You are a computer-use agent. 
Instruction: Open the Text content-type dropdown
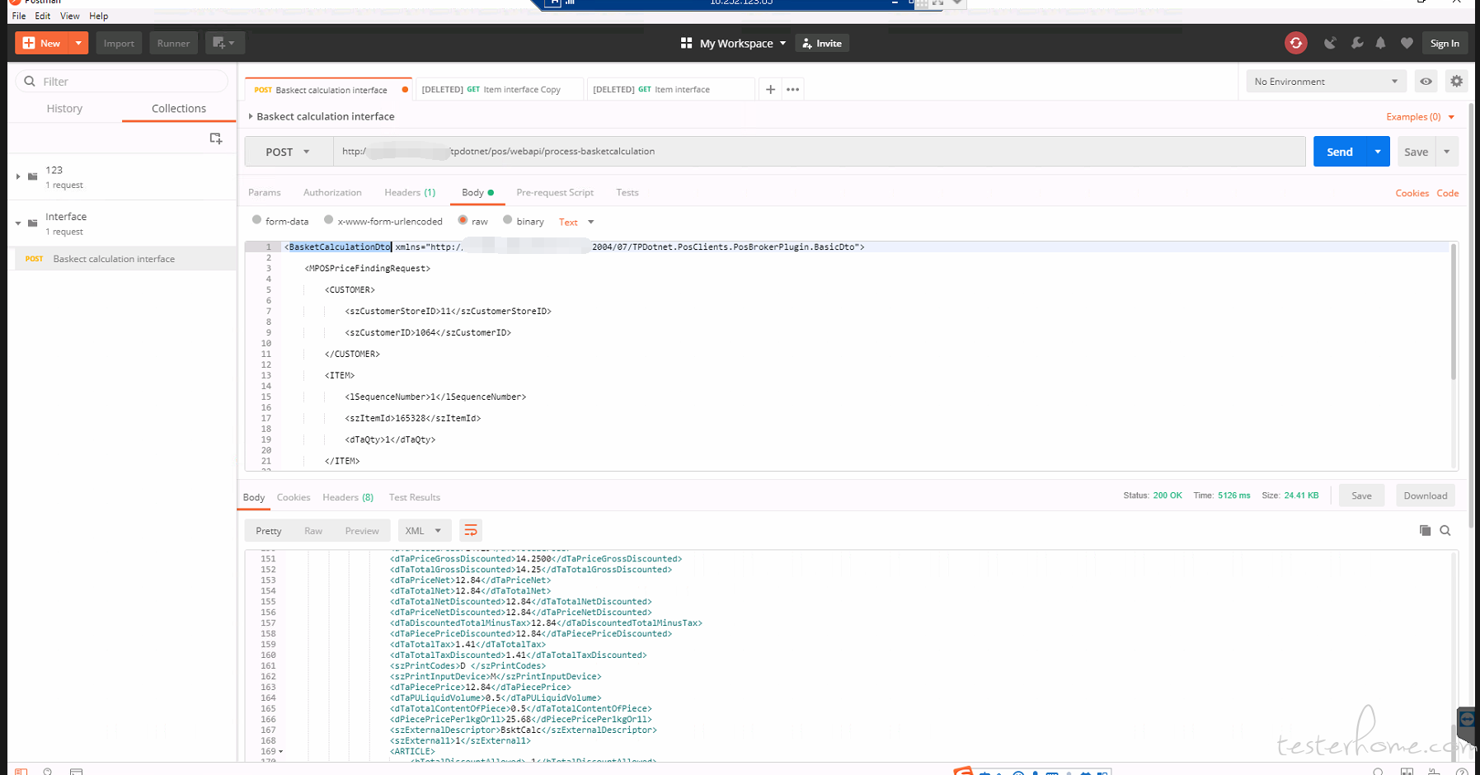coord(576,222)
